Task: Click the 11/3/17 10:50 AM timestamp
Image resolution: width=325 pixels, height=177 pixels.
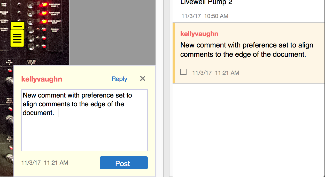Action: tap(205, 16)
